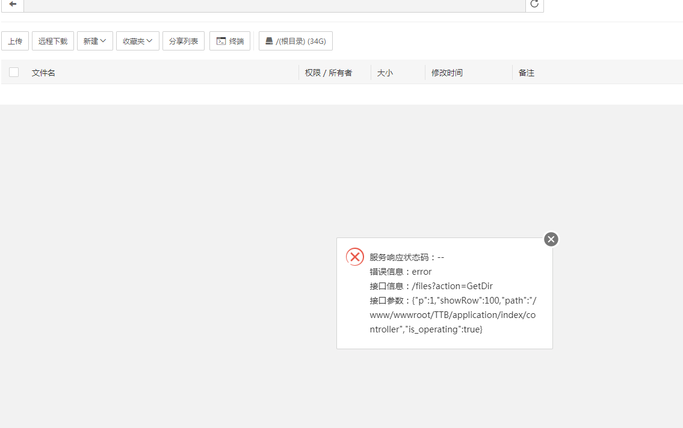The image size is (683, 428).
Task: Open the 分享列表 share list
Action: point(184,41)
